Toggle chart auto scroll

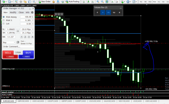pos(112,2)
